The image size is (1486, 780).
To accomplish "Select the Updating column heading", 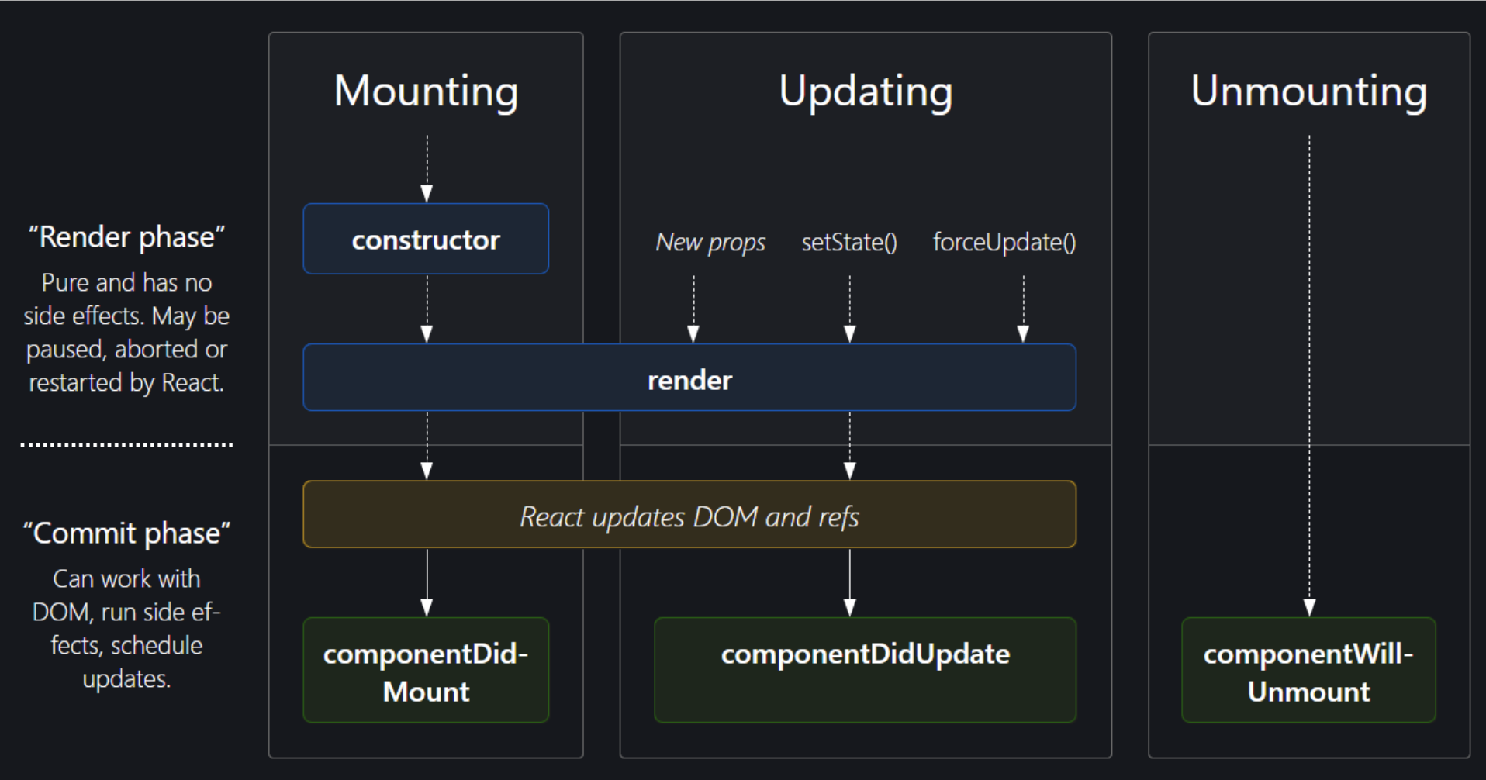I will click(x=866, y=91).
